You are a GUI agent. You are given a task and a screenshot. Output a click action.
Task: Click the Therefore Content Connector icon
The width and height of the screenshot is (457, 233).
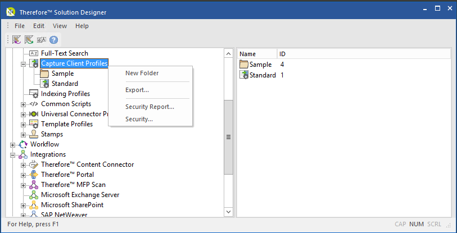(34, 165)
